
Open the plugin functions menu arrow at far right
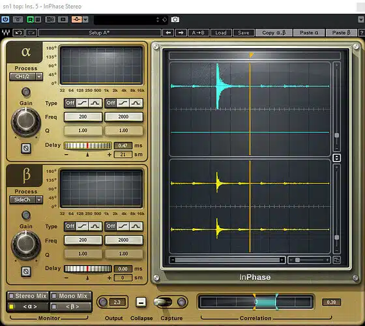[361, 20]
